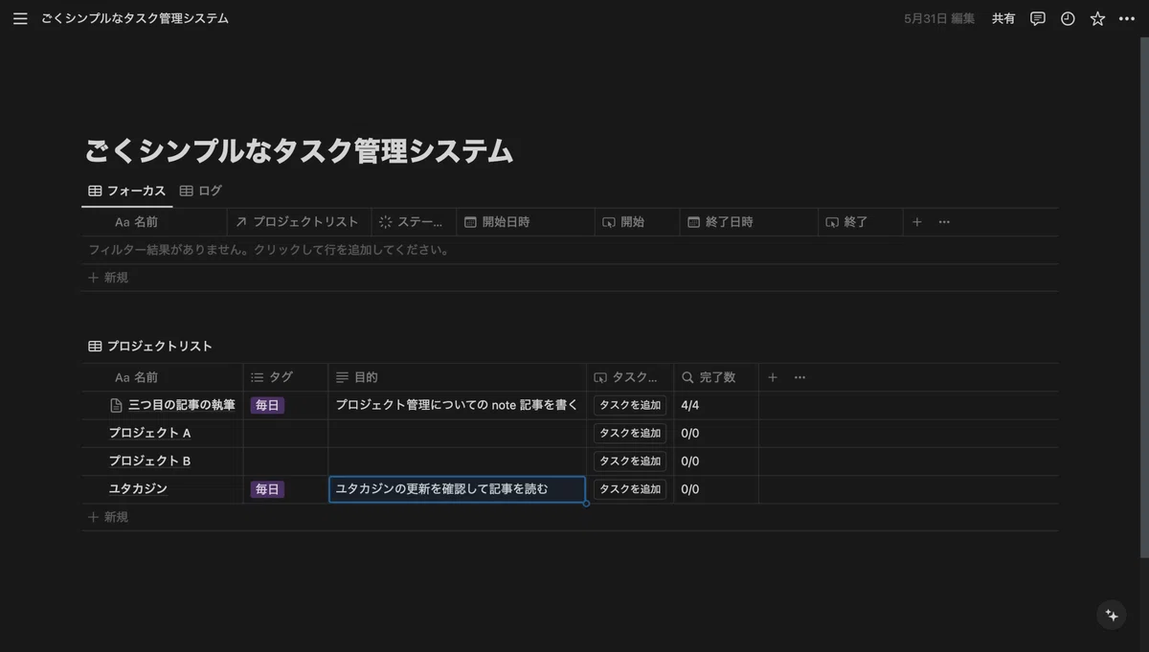Viewport: 1149px width, 652px height.
Task: Add new row in the project list
Action: [x=570, y=517]
